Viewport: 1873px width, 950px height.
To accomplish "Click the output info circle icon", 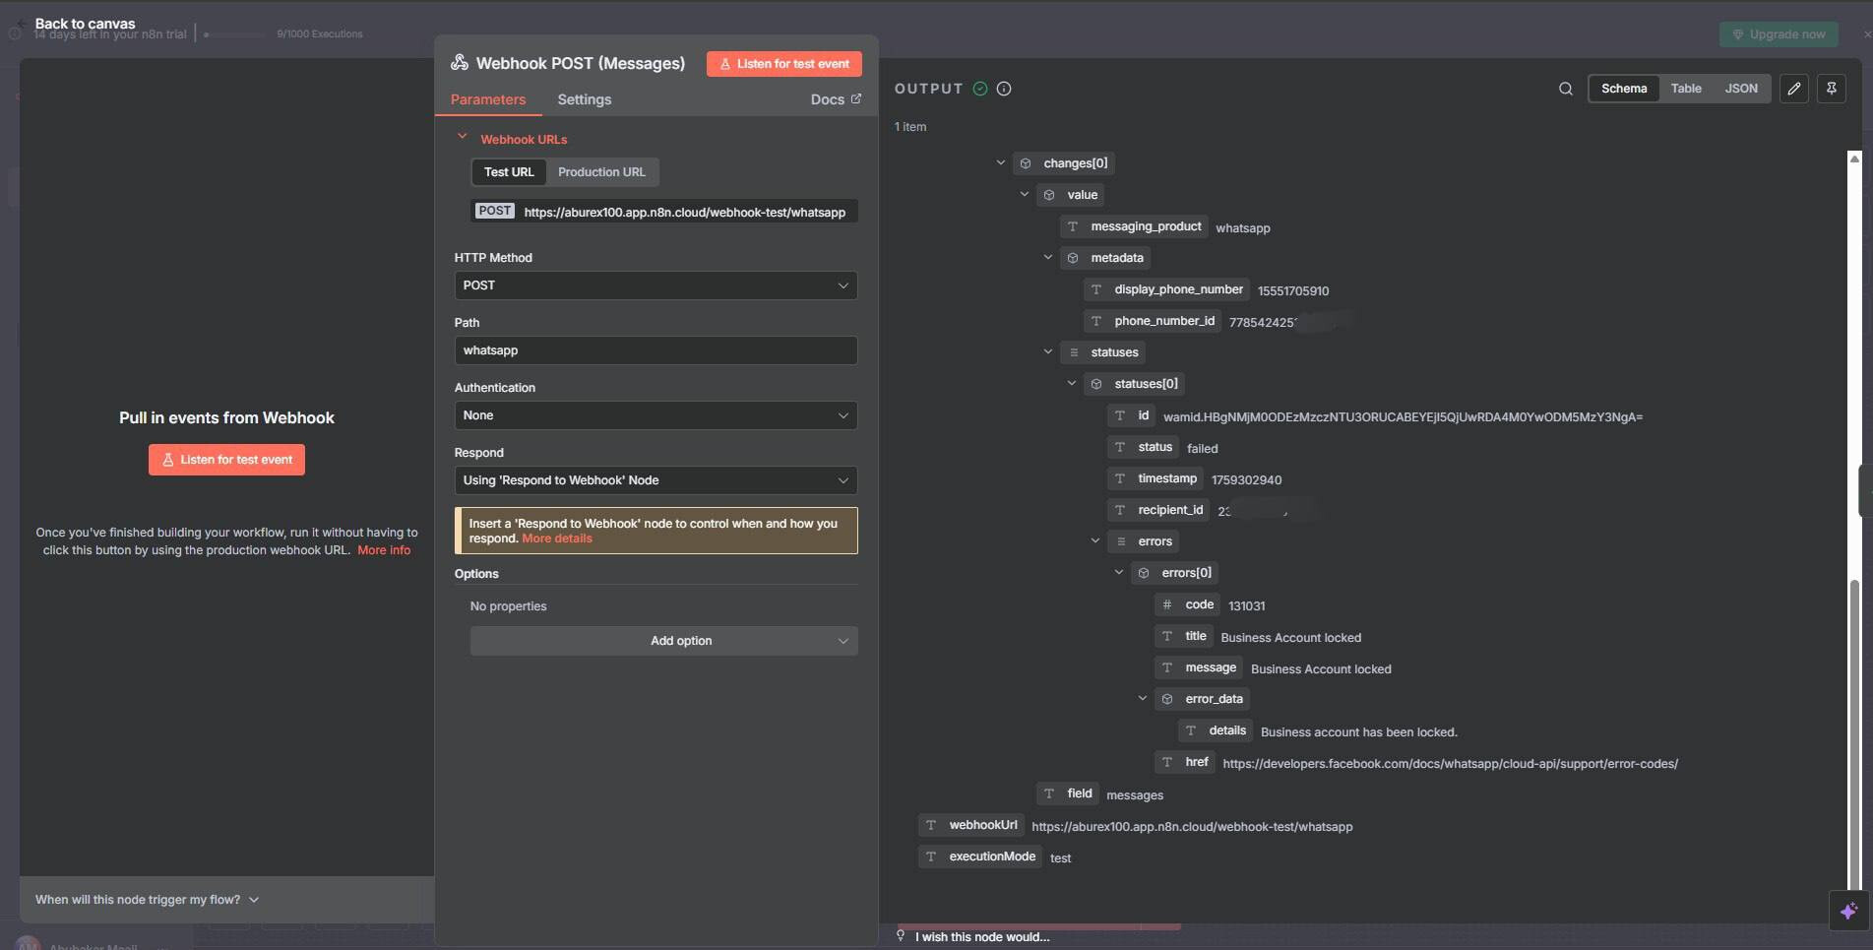I will coord(1004,89).
